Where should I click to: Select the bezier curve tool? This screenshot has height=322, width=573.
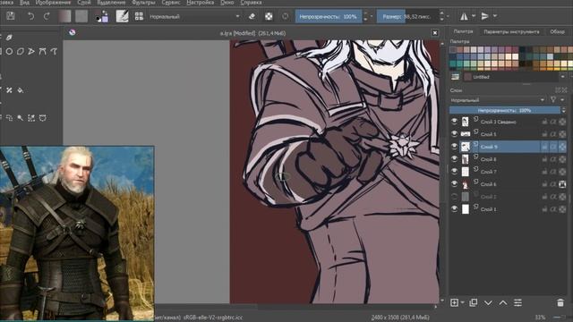pyautogui.click(x=43, y=52)
